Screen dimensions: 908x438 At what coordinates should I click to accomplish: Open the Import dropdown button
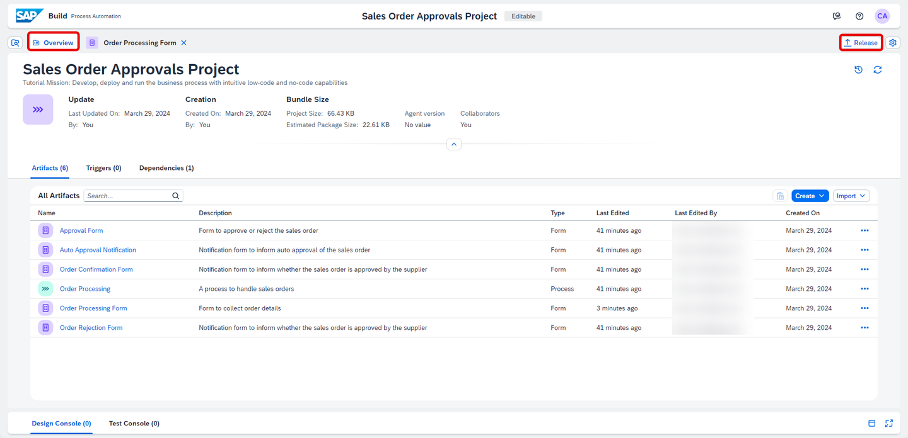(851, 196)
